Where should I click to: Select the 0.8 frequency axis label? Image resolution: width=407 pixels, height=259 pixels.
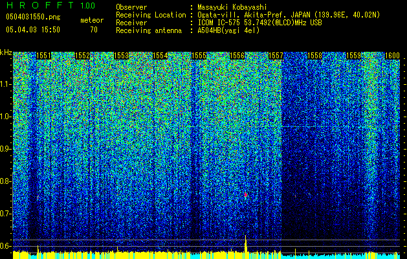6,181
